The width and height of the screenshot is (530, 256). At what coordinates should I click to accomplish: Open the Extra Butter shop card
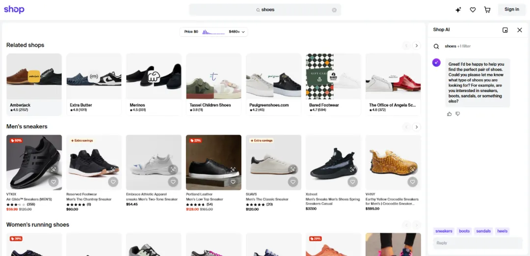(x=94, y=84)
